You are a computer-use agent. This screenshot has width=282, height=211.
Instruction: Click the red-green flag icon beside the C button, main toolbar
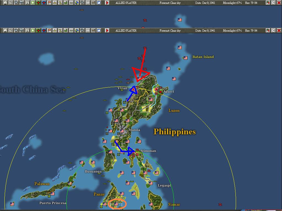coord(268,30)
